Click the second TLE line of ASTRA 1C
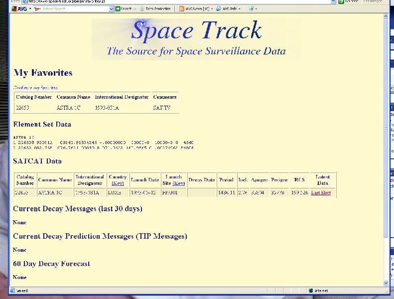 [x=103, y=148]
